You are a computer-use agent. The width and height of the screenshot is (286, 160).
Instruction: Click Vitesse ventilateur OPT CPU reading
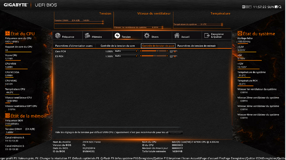pyautogui.click(x=21, y=108)
